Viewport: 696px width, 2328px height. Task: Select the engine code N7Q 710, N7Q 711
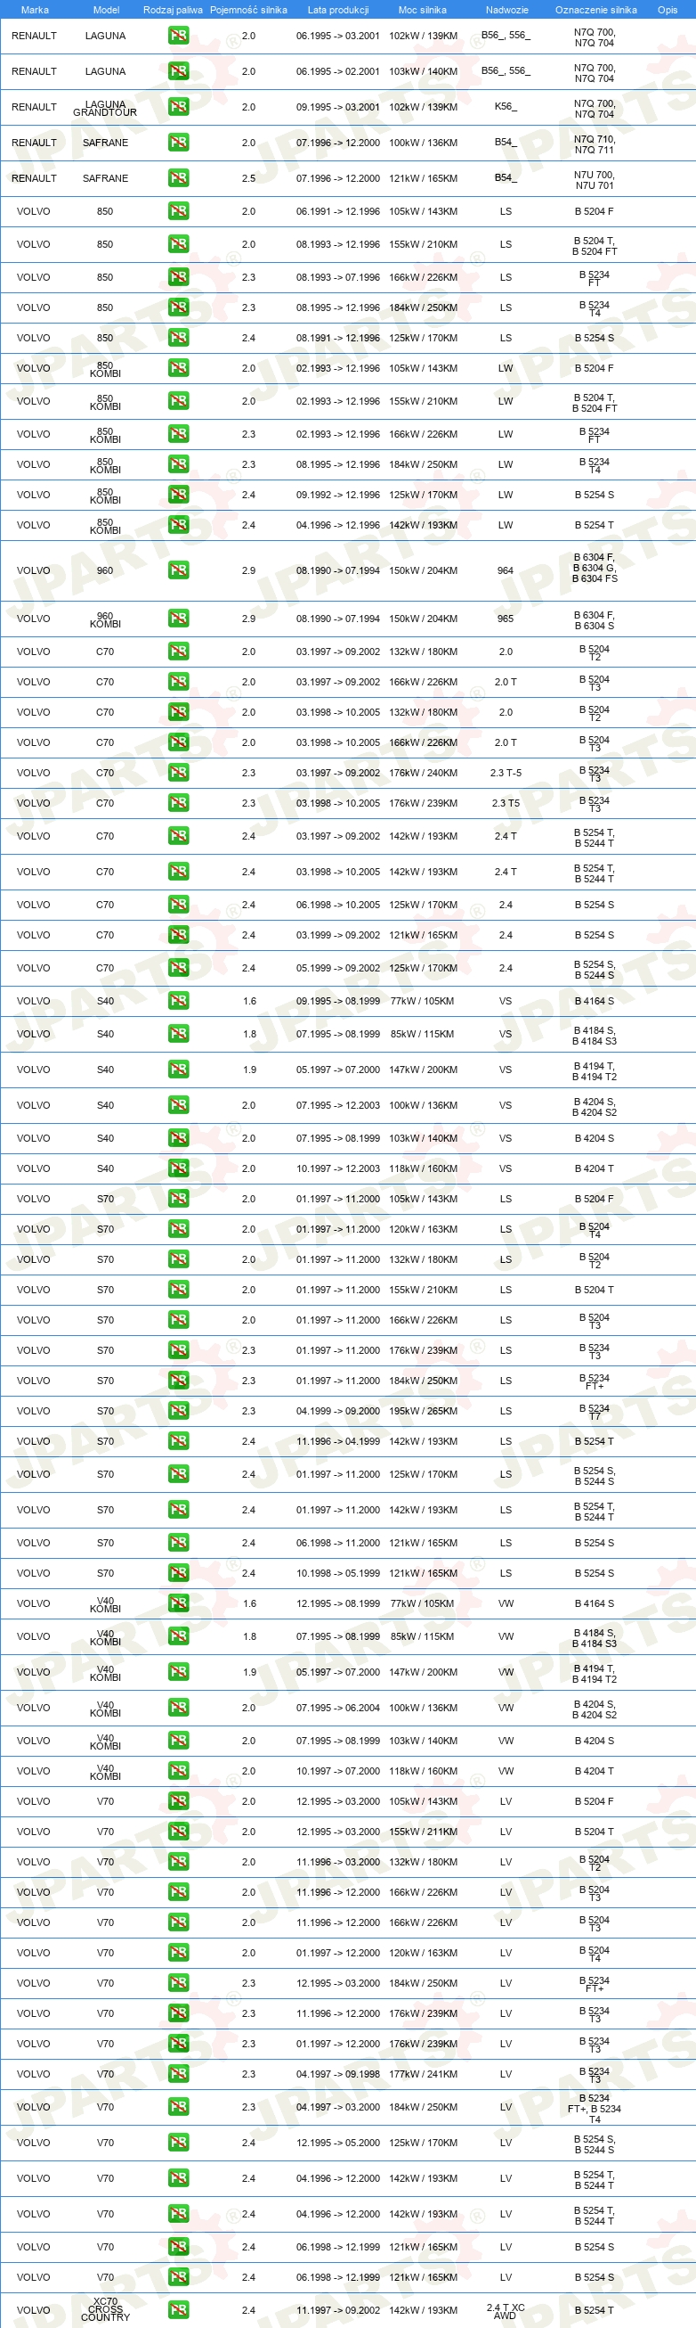click(594, 144)
